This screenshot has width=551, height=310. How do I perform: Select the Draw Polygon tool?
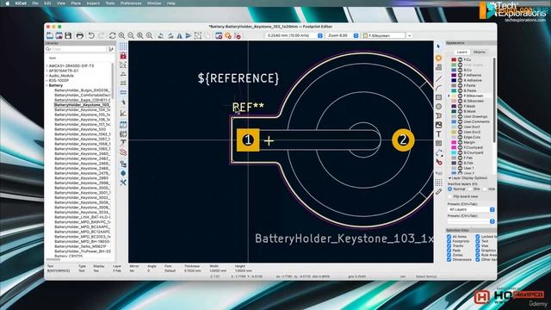pos(438,115)
